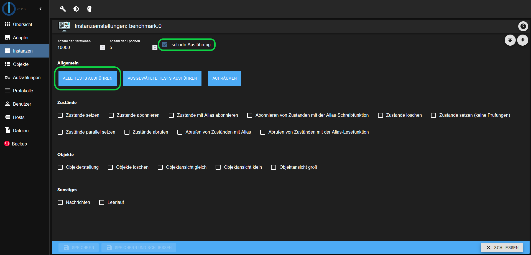
Task: Check Zustände abonnieren
Action: 111,115
